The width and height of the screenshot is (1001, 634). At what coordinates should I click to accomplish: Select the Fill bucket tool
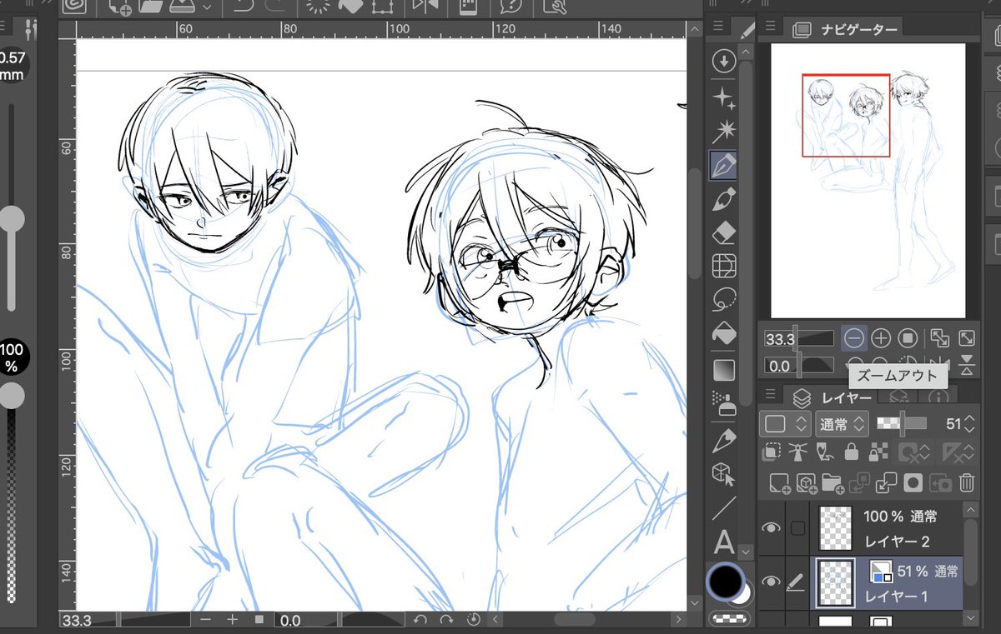click(724, 333)
